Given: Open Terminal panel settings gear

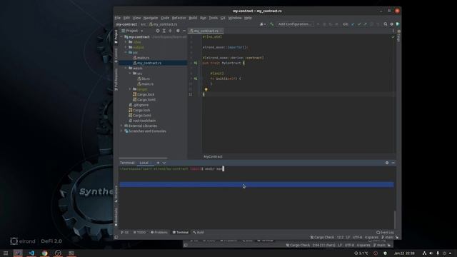Looking at the screenshot, I should tap(387, 163).
